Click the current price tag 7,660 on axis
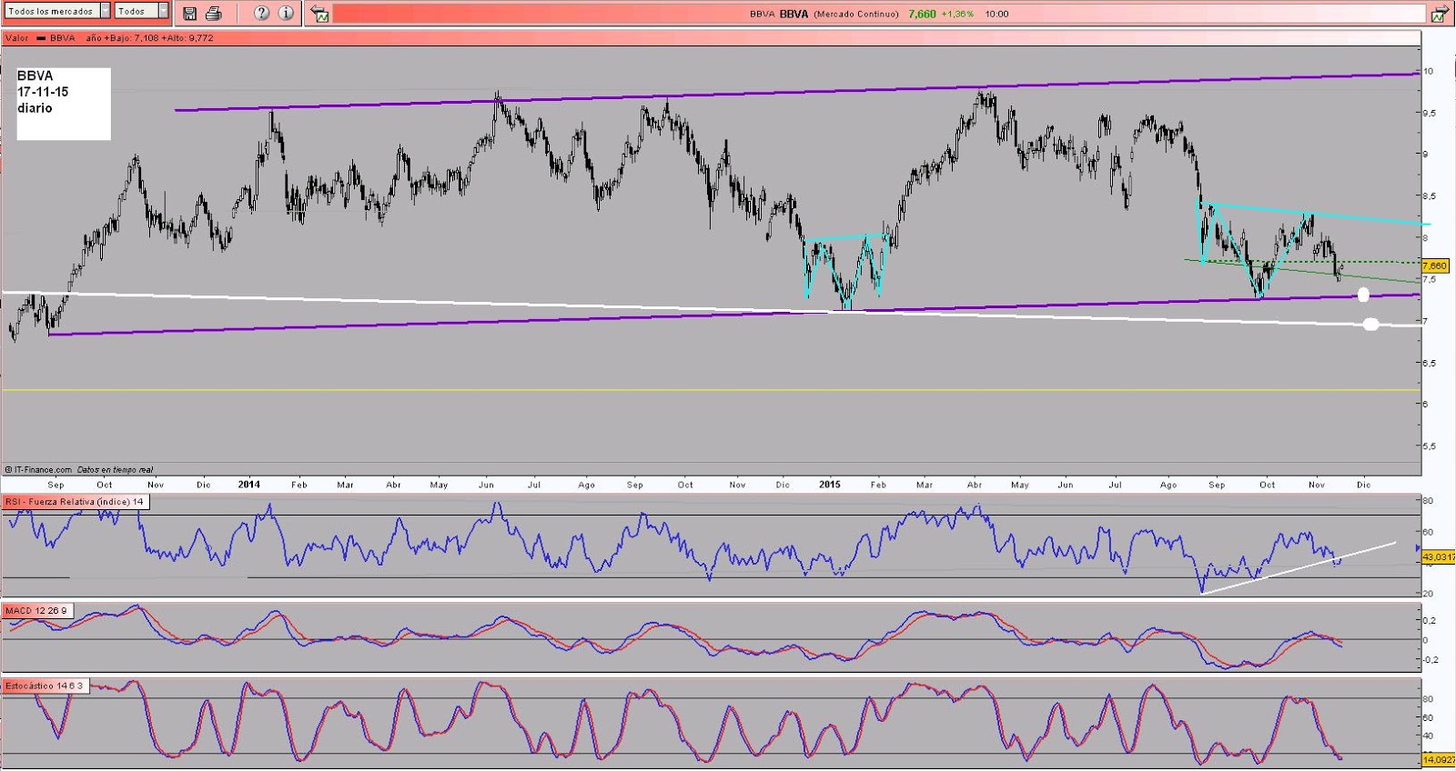This screenshot has width=1456, height=771. (x=1434, y=265)
